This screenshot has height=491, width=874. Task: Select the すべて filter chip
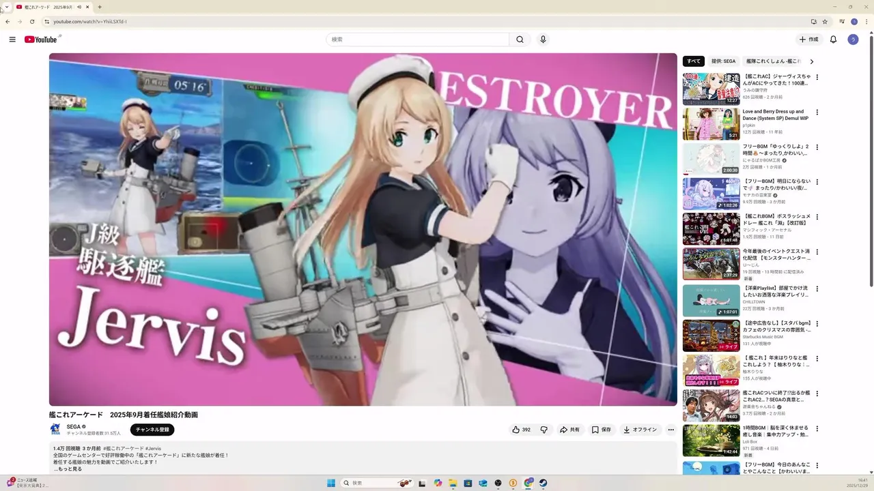point(694,61)
